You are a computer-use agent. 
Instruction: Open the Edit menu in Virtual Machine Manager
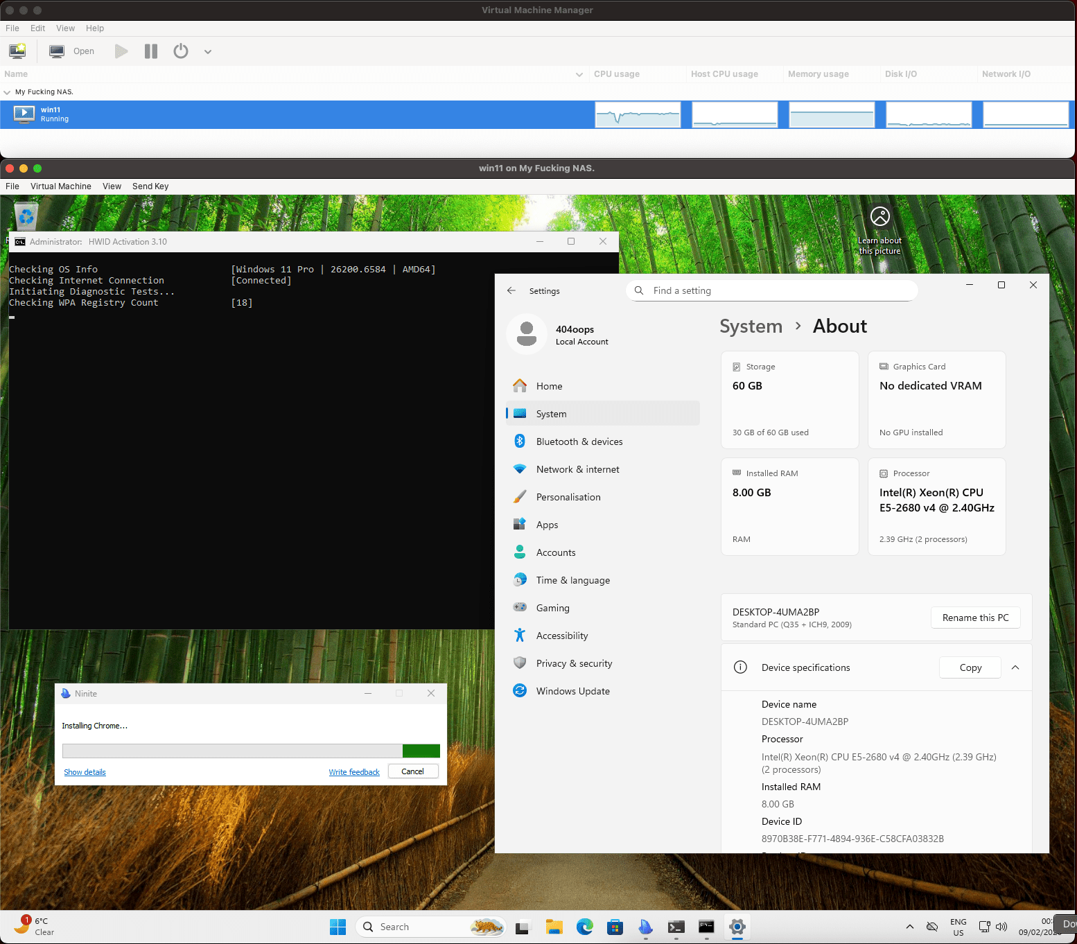coord(37,28)
